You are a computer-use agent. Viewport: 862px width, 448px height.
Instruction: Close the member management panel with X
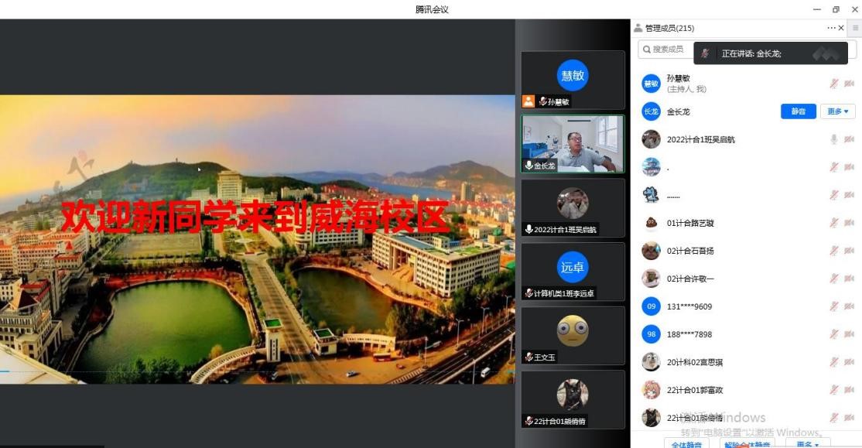coord(842,28)
